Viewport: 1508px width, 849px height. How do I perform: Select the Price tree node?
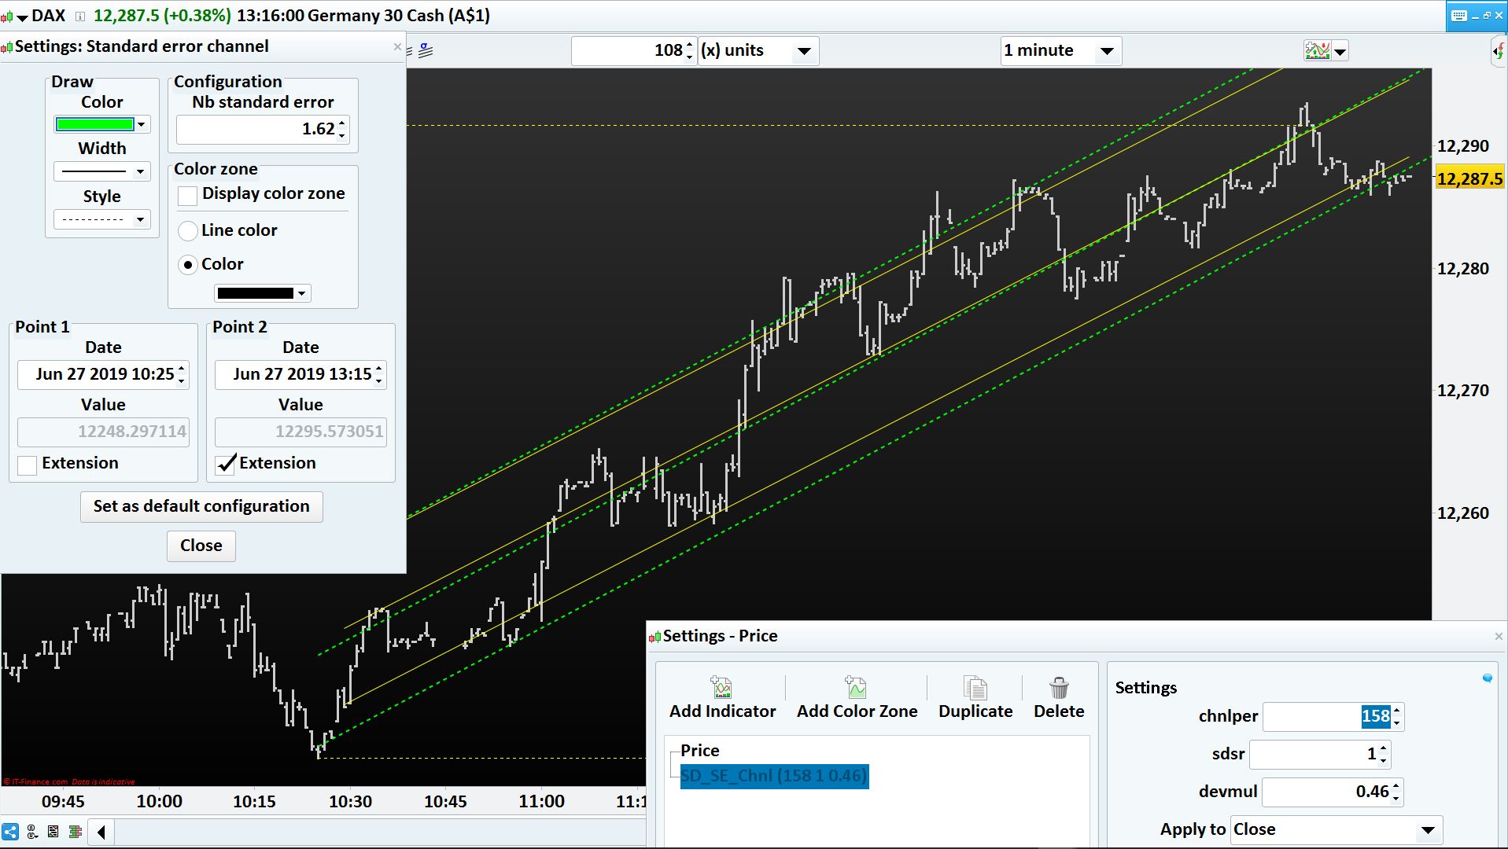coord(699,751)
